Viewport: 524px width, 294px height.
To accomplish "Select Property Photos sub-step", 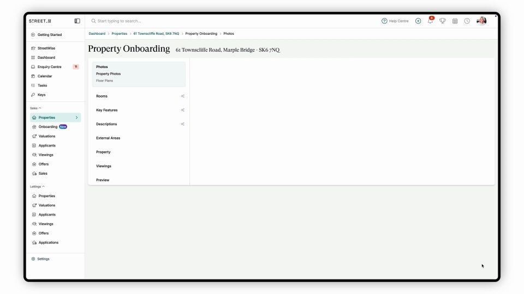I will tap(108, 74).
